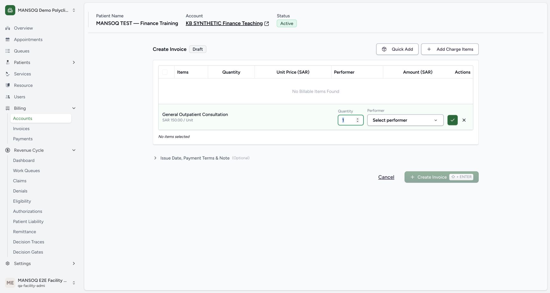Open account via external link icon
The width and height of the screenshot is (550, 293).
click(267, 24)
